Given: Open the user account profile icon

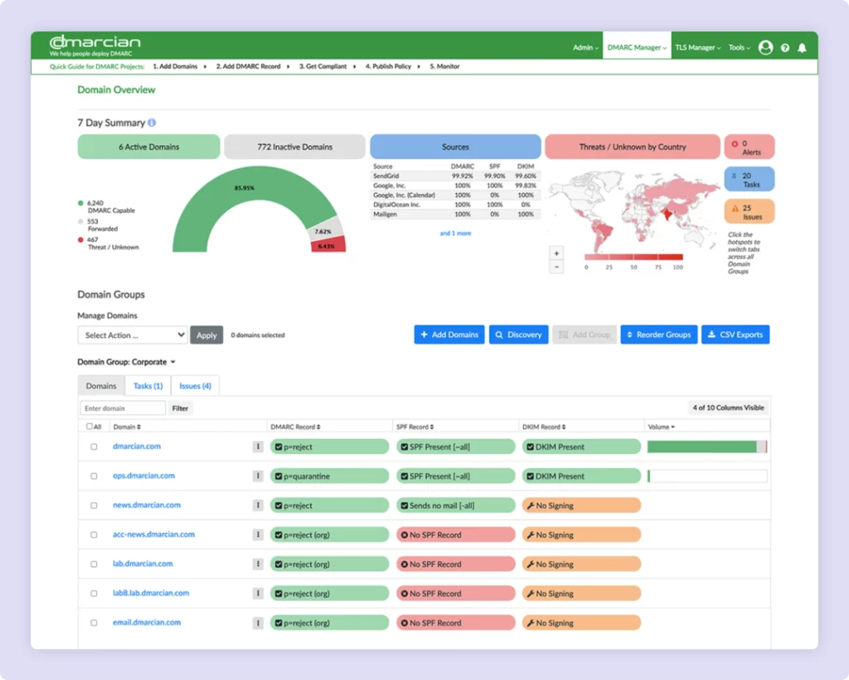Looking at the screenshot, I should (765, 47).
